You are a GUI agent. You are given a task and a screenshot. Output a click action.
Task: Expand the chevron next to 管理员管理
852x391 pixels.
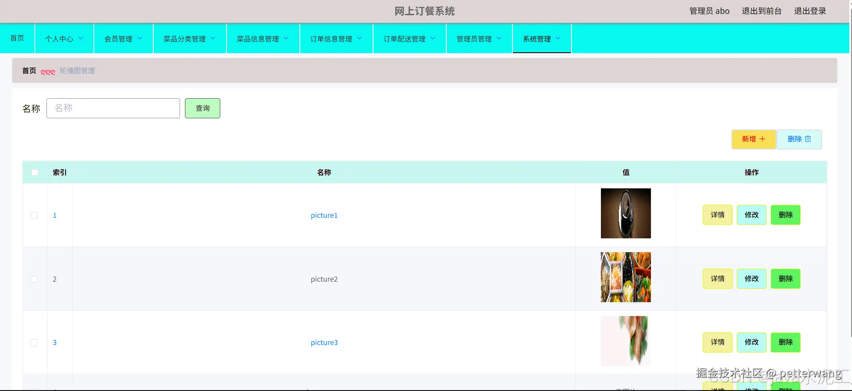(499, 38)
